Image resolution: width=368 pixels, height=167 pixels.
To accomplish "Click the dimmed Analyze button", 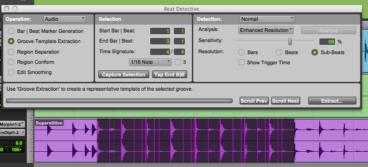I will [x=329, y=31].
